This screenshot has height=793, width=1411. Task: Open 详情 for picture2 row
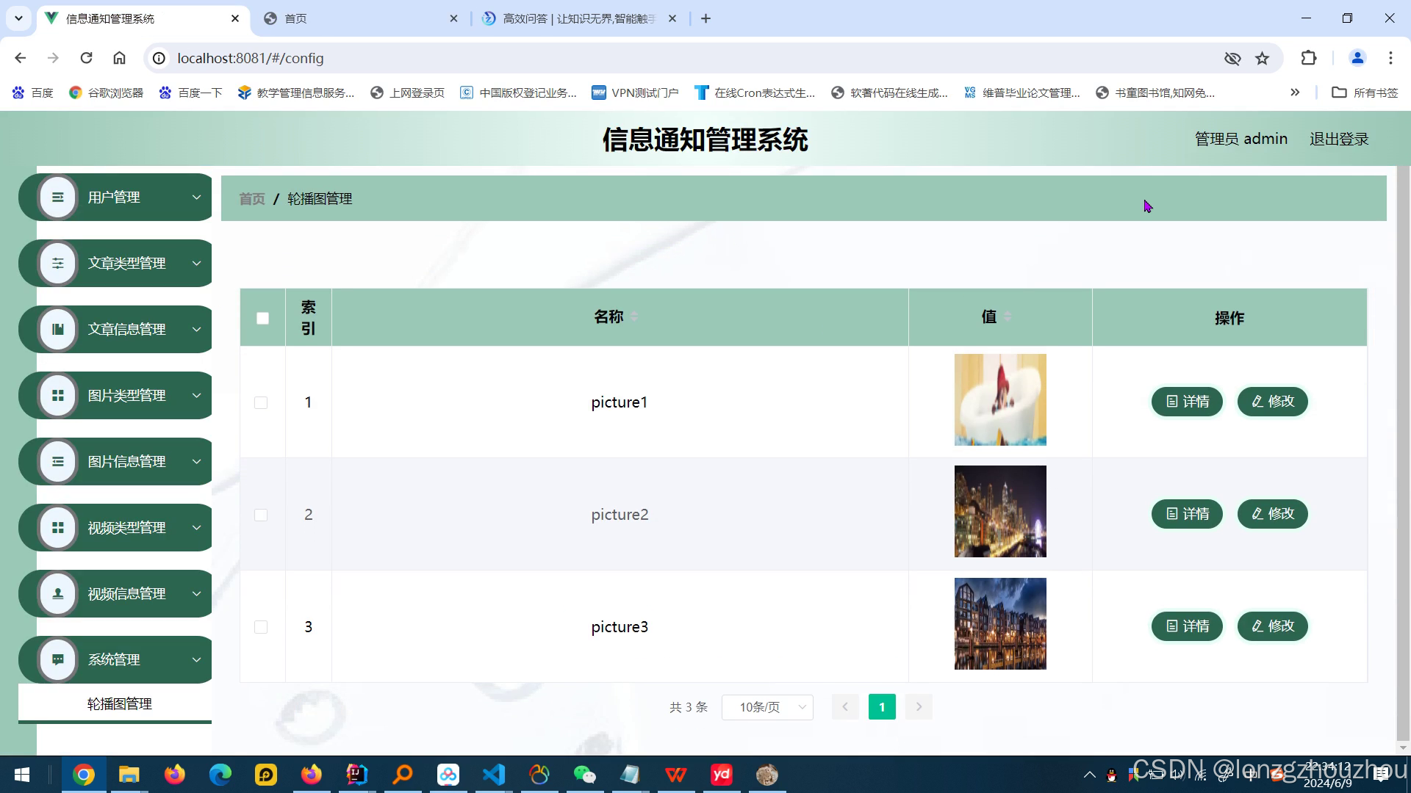(x=1187, y=514)
